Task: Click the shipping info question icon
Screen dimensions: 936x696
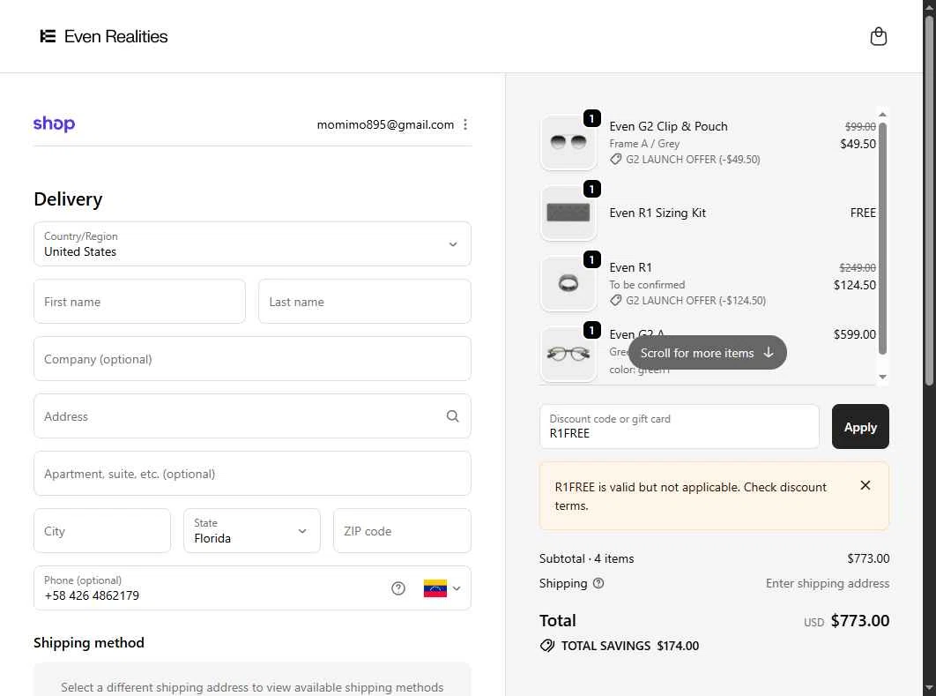Action: pyautogui.click(x=598, y=583)
